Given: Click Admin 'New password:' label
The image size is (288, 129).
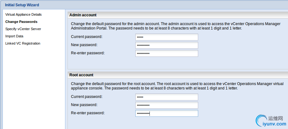Looking at the screenshot, I should pyautogui.click(x=84, y=45).
